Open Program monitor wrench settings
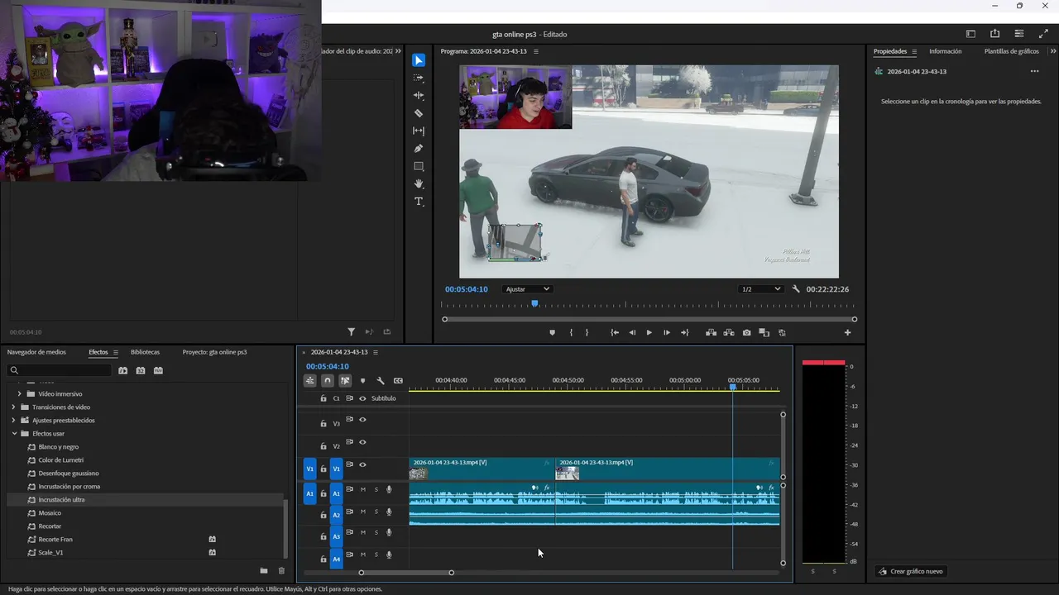The image size is (1059, 595). click(x=796, y=289)
